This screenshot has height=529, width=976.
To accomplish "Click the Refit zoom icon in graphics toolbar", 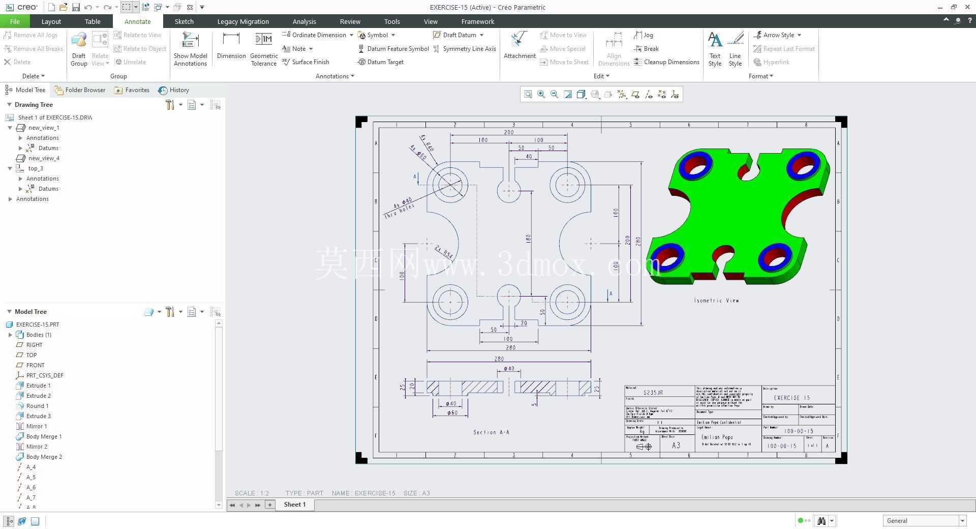I will [528, 94].
